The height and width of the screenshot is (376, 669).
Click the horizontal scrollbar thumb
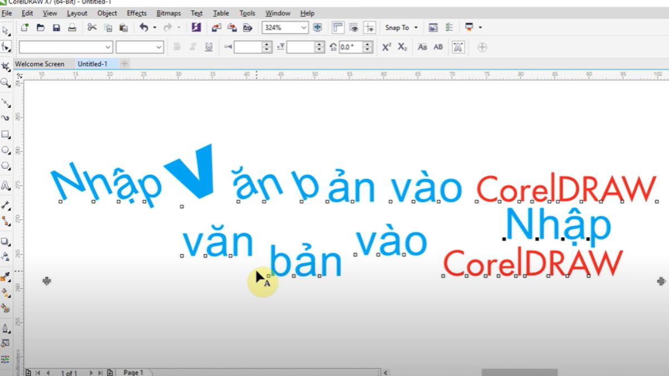tap(520, 372)
